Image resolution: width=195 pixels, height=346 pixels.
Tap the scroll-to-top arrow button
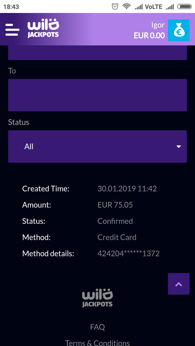pyautogui.click(x=178, y=284)
